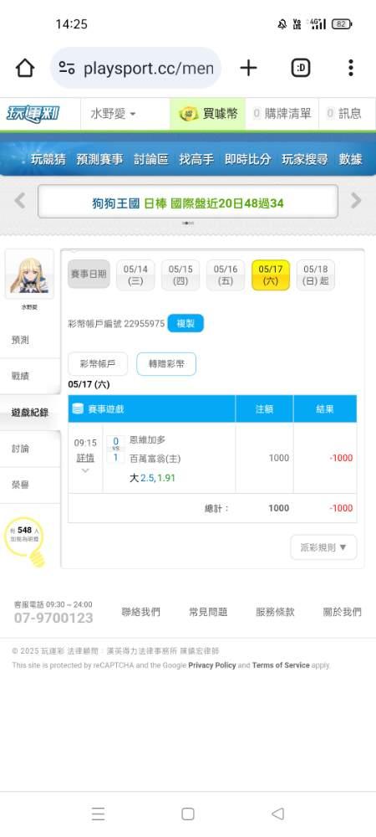Image resolution: width=376 pixels, height=837 pixels.
Task: Go to next banner with right arrow
Action: [x=356, y=201]
